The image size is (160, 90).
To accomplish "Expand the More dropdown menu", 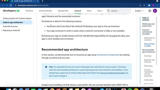I will (100, 11).
